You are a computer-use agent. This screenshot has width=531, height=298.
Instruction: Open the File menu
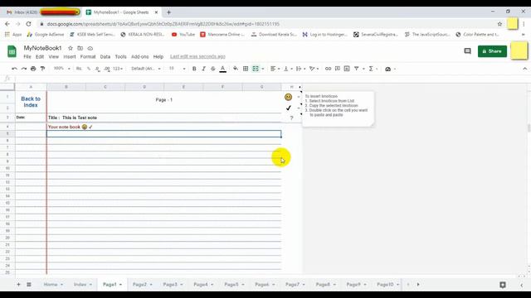[27, 57]
